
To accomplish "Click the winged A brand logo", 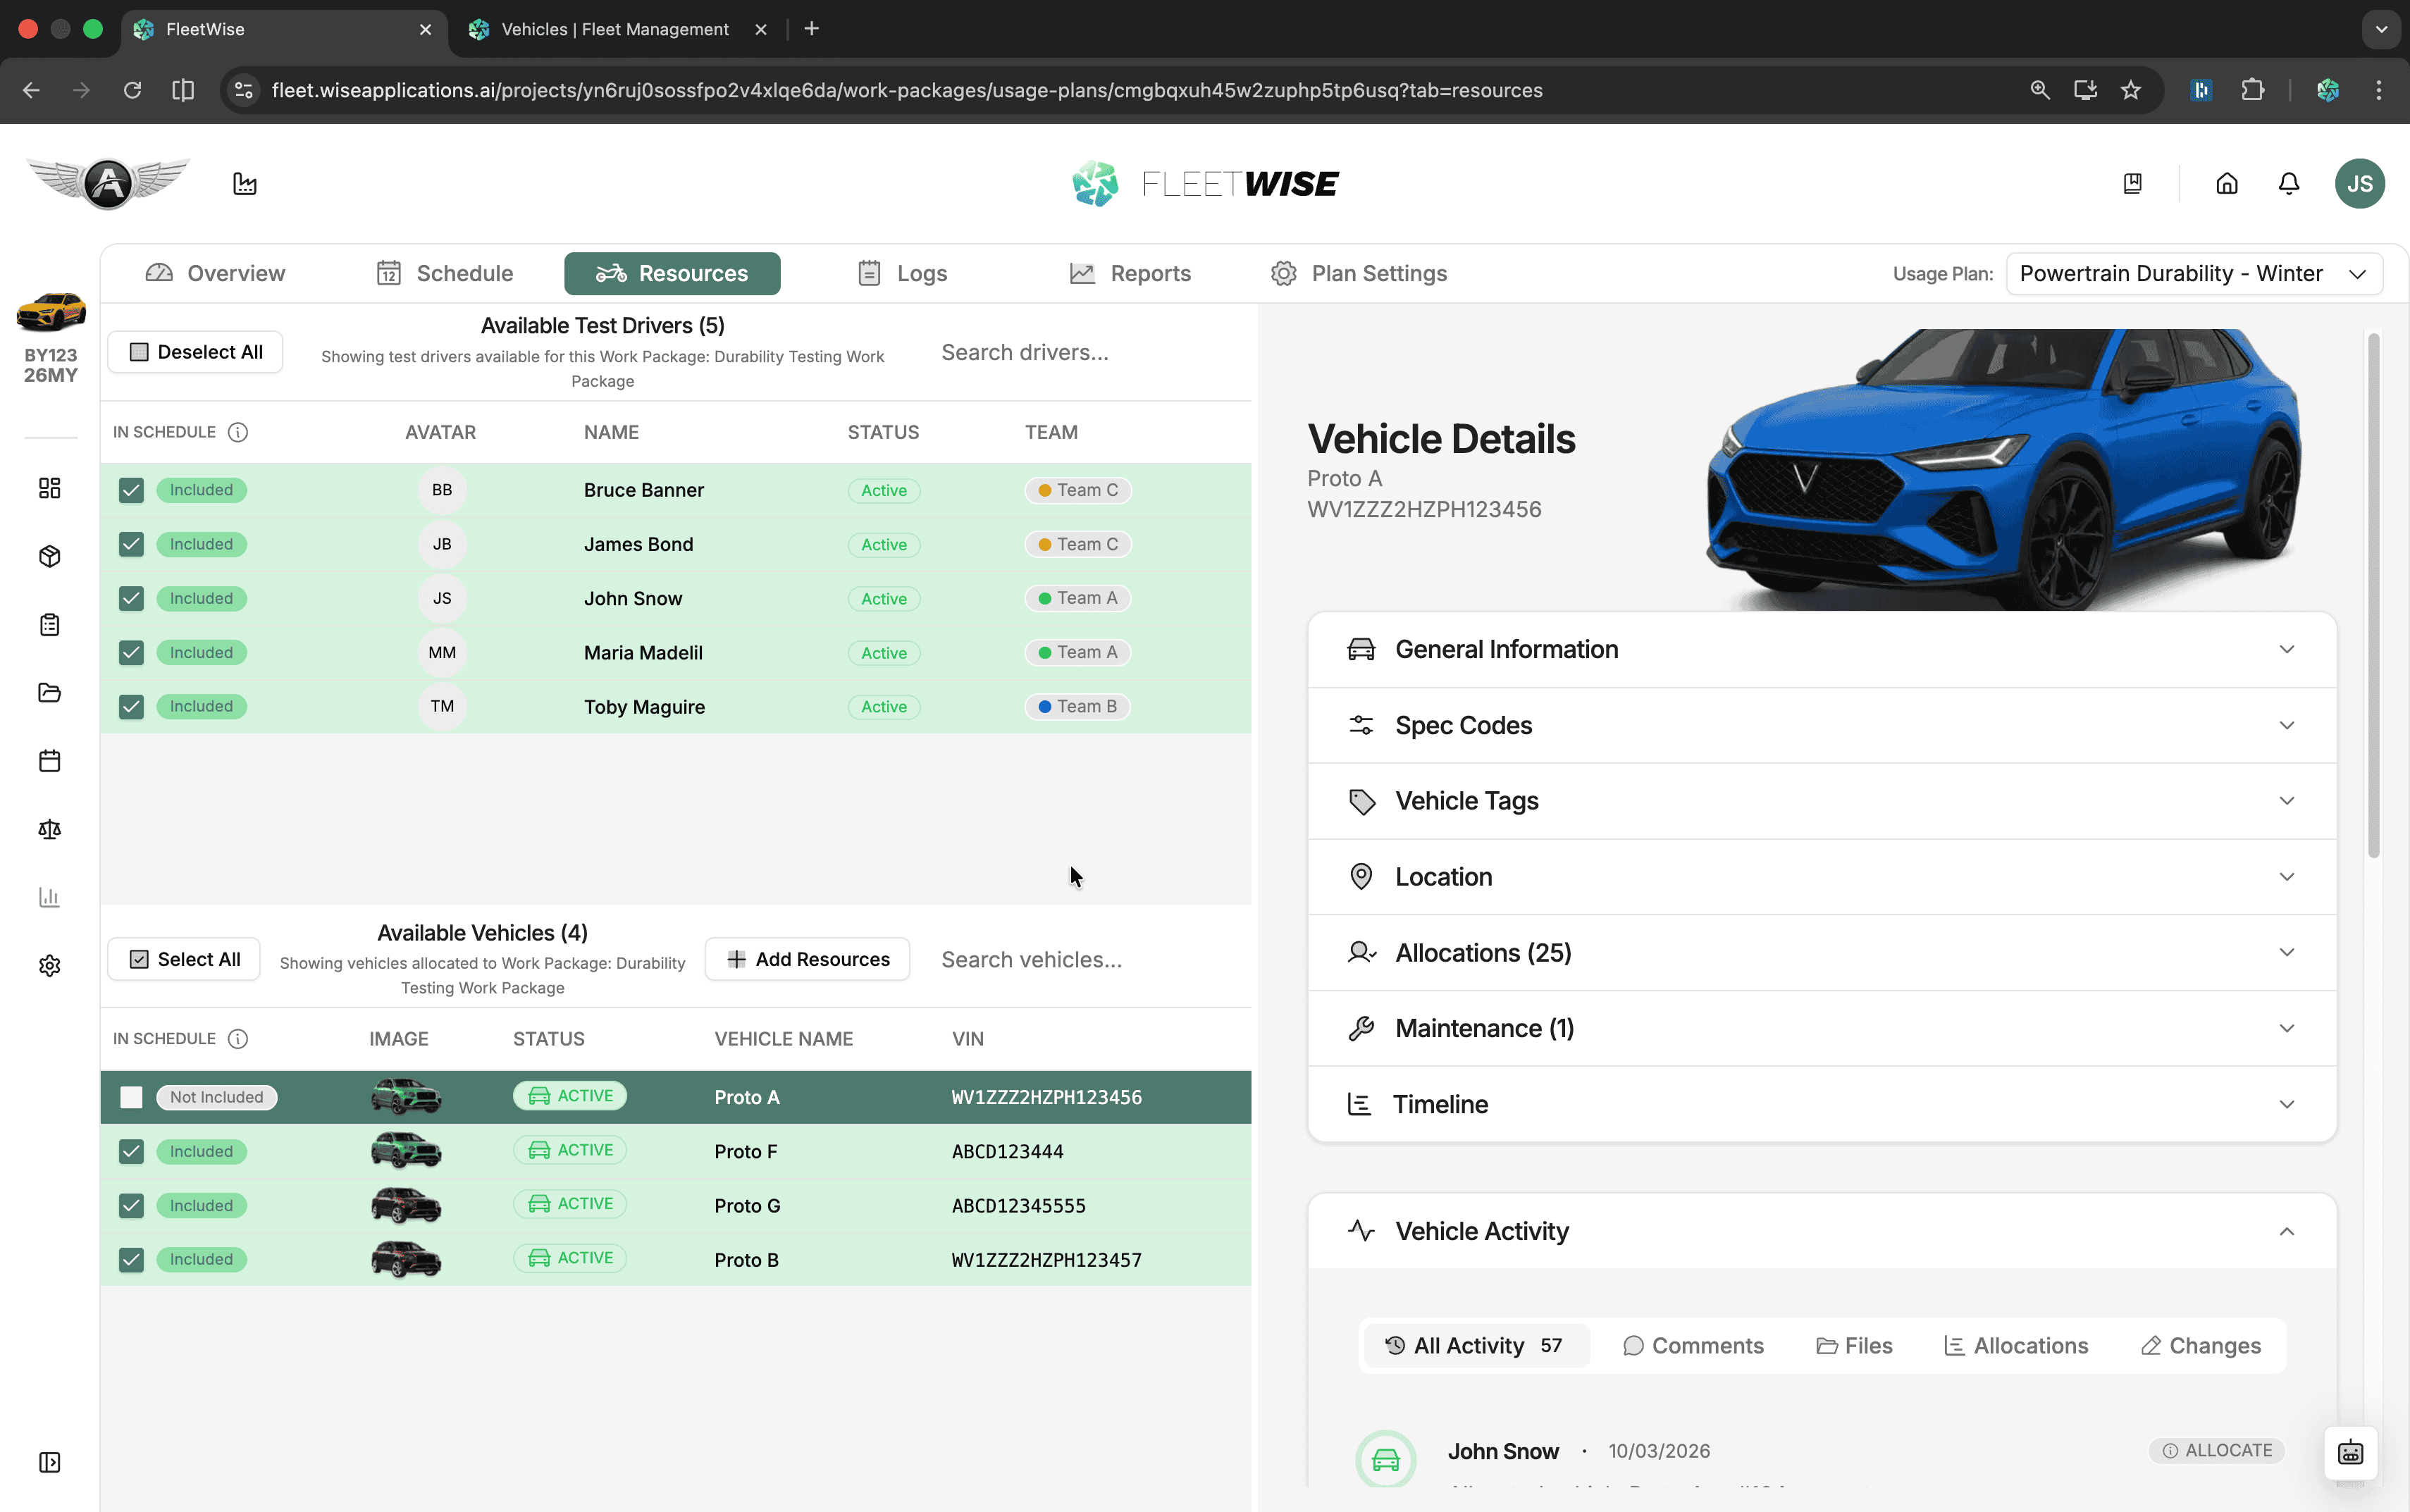I will pos(108,184).
